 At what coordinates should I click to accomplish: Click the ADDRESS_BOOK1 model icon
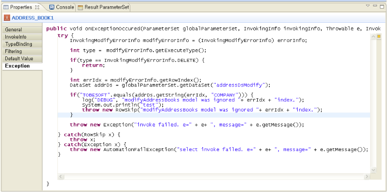pyautogui.click(x=7, y=18)
